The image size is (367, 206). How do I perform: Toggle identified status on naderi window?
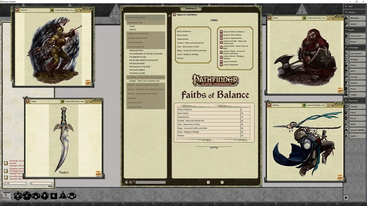63,102
